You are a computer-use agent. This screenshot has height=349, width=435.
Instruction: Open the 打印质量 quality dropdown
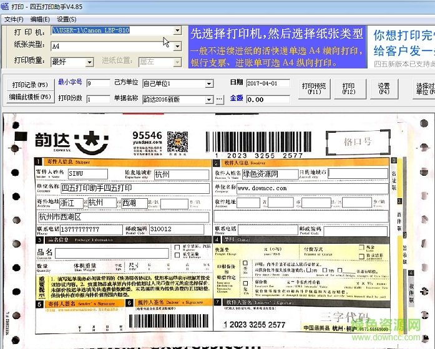point(89,62)
